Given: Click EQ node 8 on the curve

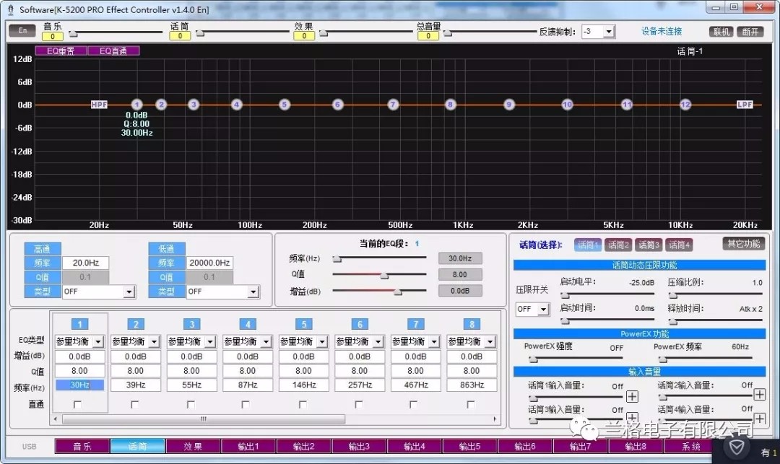Looking at the screenshot, I should [450, 105].
